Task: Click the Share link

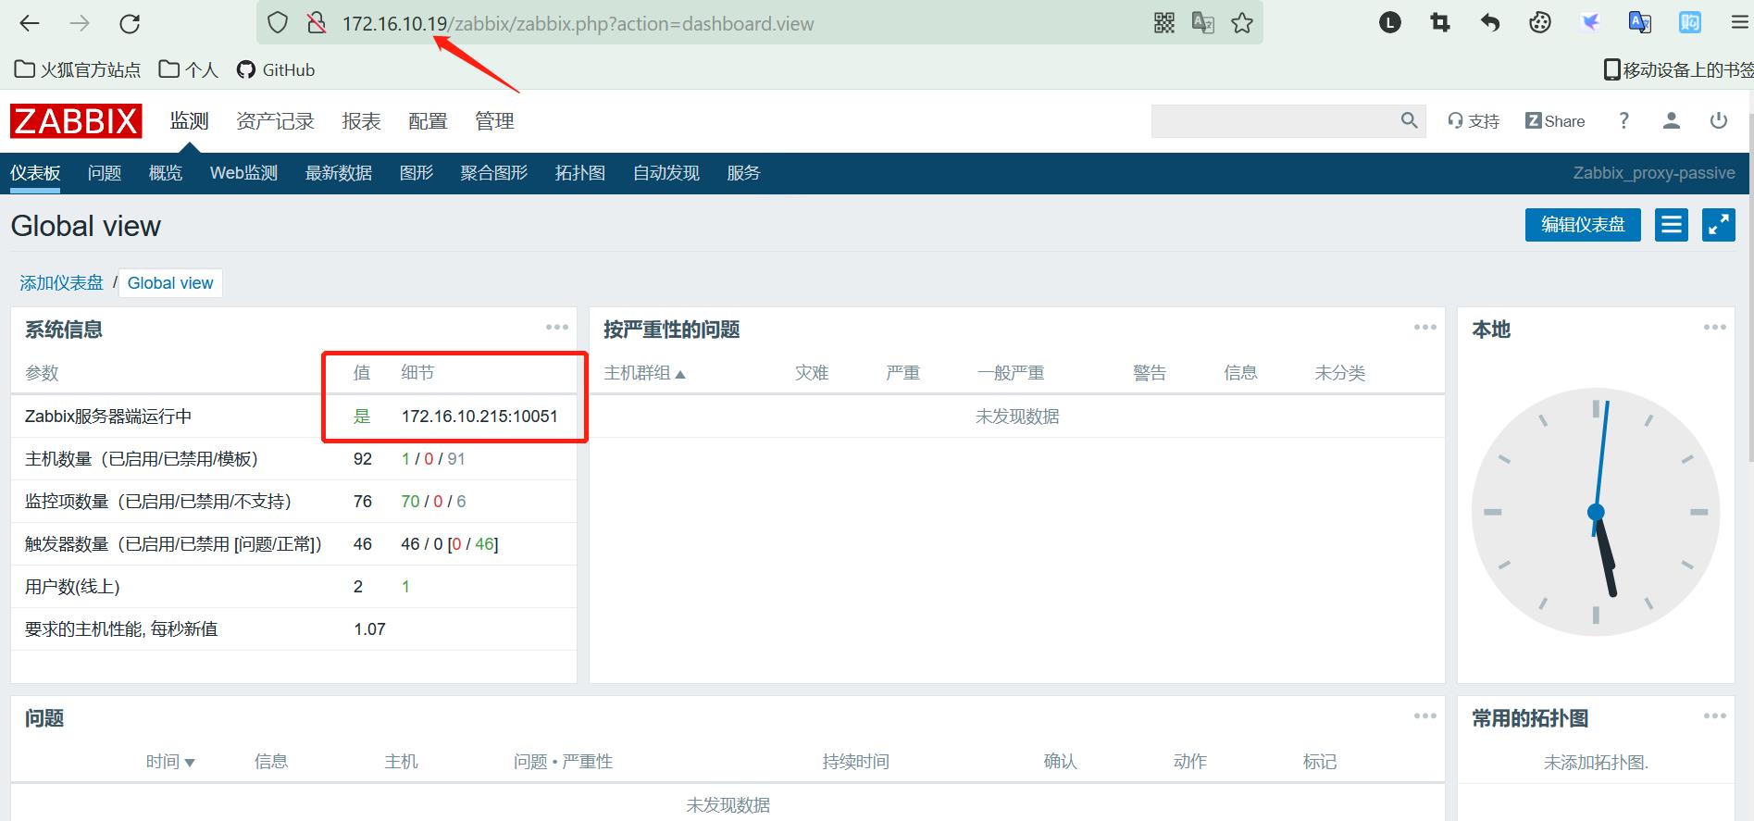Action: (1555, 121)
